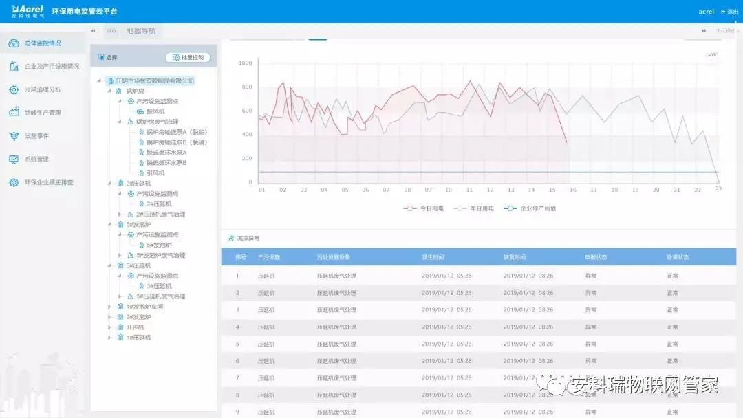The width and height of the screenshot is (743, 418).
Task: Click the 1#发泡炉车间 node icon
Action: [120, 307]
